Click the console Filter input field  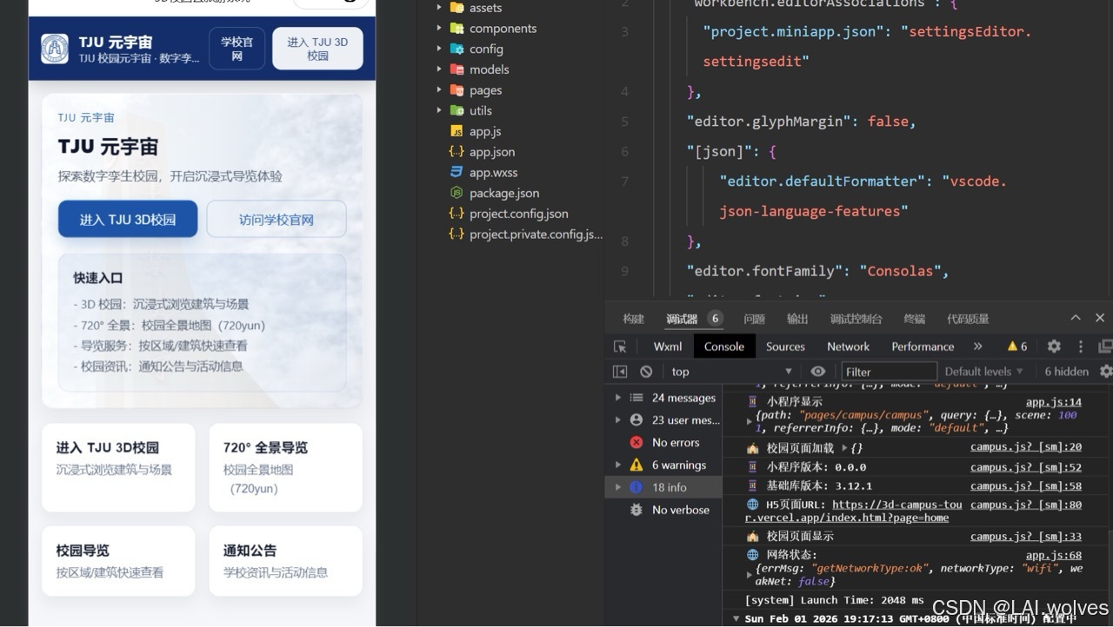coord(889,372)
